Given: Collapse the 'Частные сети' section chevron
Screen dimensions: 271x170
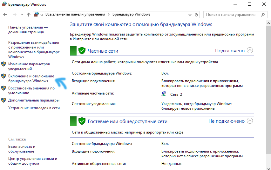Looking at the screenshot, I should pos(250,50).
